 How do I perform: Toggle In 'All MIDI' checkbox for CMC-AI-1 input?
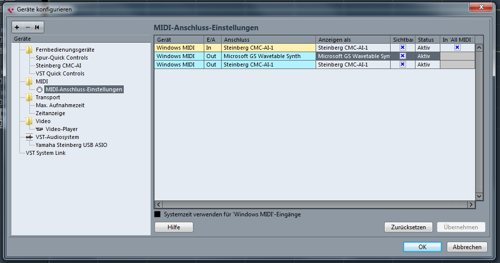pos(457,48)
